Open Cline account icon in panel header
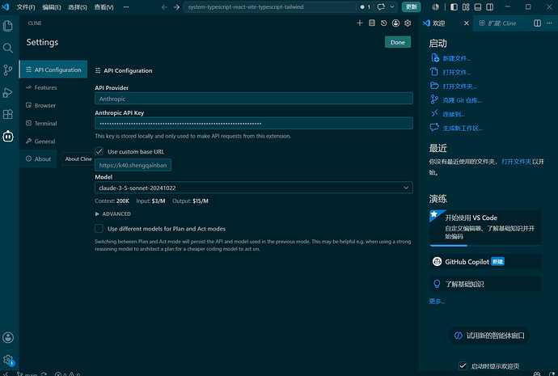 click(x=395, y=23)
